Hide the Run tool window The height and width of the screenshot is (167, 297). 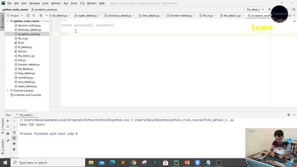[294, 115]
